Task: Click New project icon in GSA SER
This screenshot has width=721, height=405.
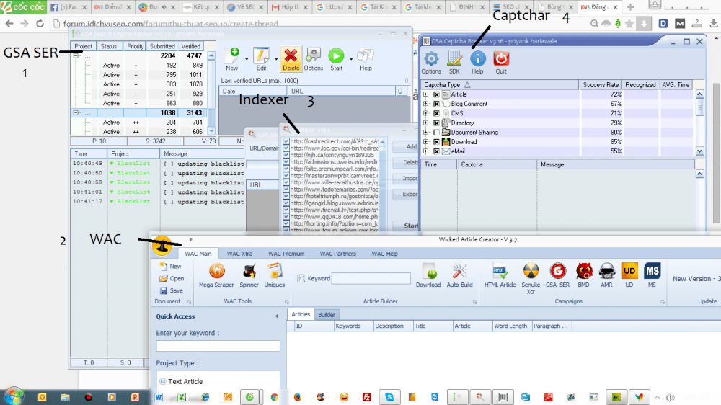Action: point(232,56)
